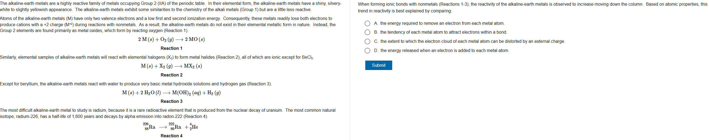Choose the radio circle beside option B
Image resolution: width=709 pixels, height=140 pixels.
tap(367, 33)
